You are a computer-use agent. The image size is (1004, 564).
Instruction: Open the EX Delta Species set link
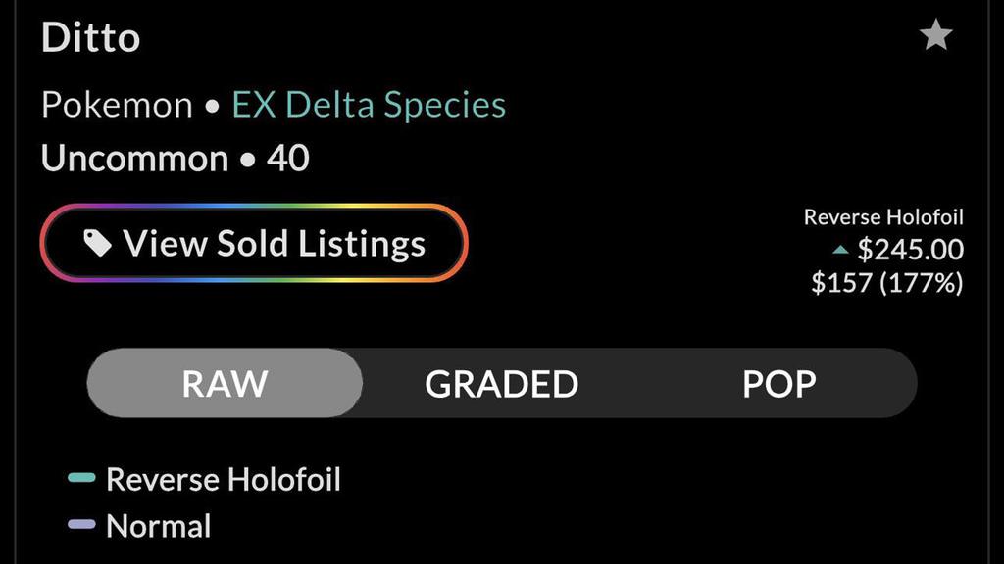369,105
